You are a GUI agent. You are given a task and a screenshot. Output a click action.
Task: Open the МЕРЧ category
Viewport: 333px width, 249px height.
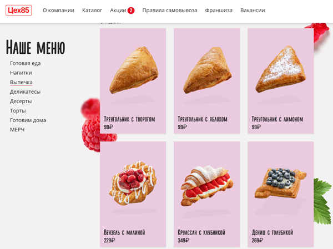[17, 129]
